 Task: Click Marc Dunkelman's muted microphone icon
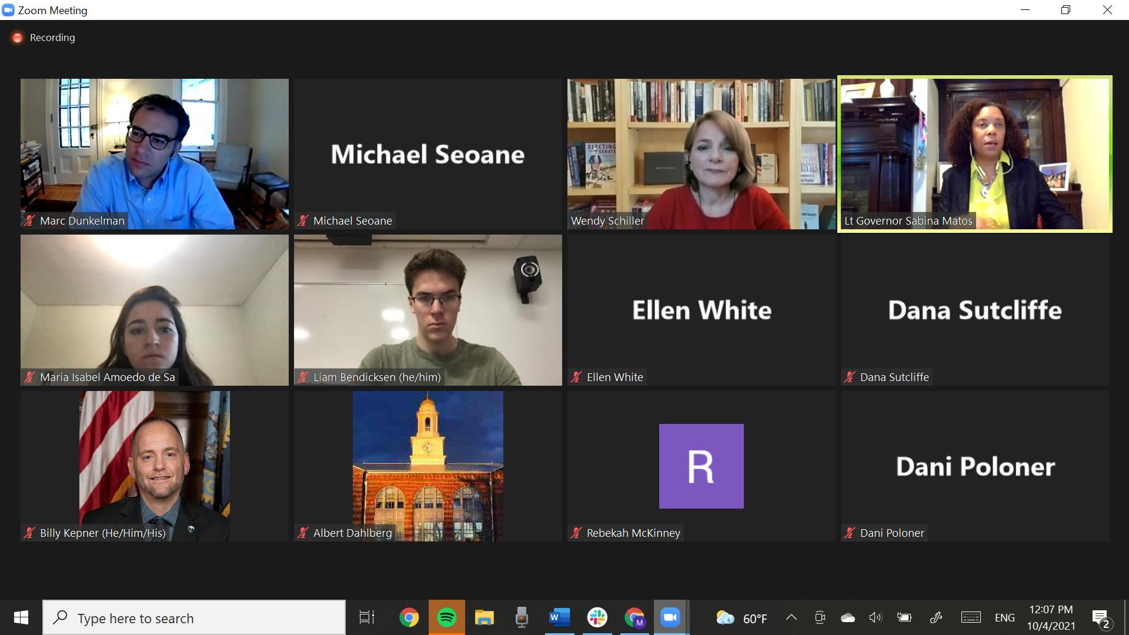click(29, 221)
